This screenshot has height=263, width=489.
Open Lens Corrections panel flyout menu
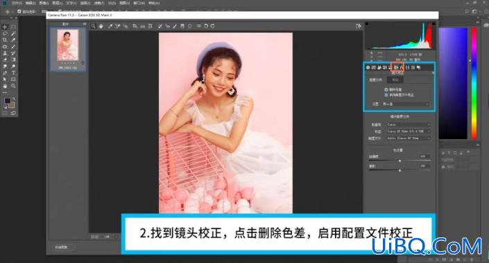click(x=433, y=73)
